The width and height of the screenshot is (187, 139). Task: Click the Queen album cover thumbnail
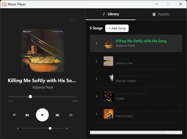pyautogui.click(x=108, y=96)
